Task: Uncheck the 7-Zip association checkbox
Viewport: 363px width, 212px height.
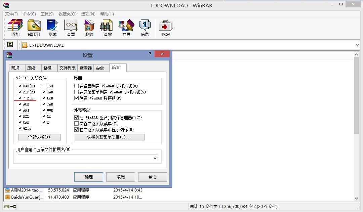Action: point(20,98)
